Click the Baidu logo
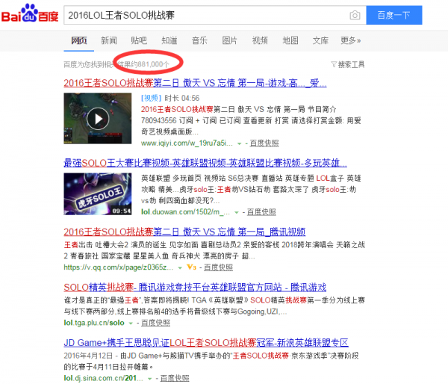The height and width of the screenshot is (384, 448). coord(31,15)
